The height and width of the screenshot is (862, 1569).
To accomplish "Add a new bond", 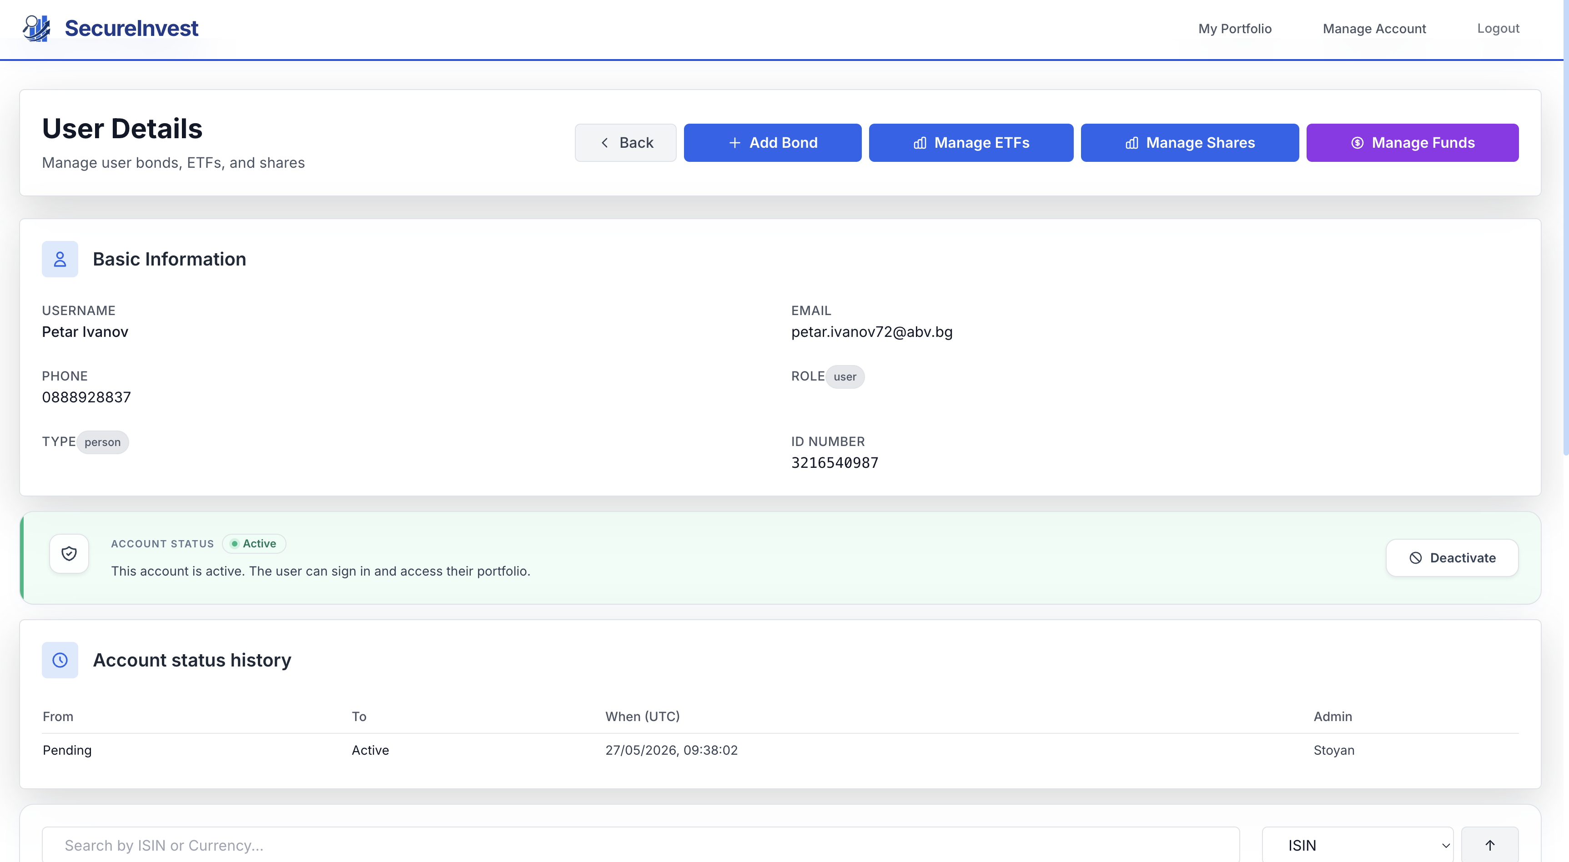I will click(772, 142).
